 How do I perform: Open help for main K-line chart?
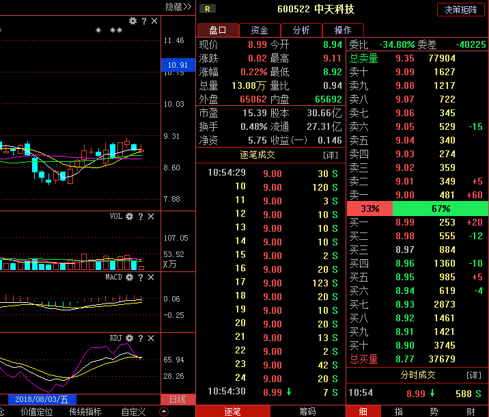(144, 21)
